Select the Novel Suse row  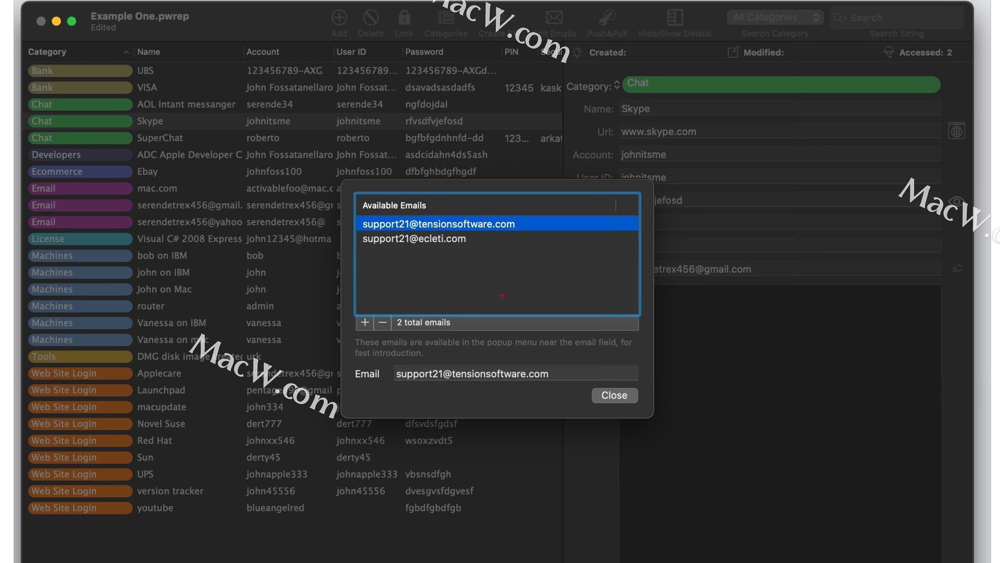point(293,424)
